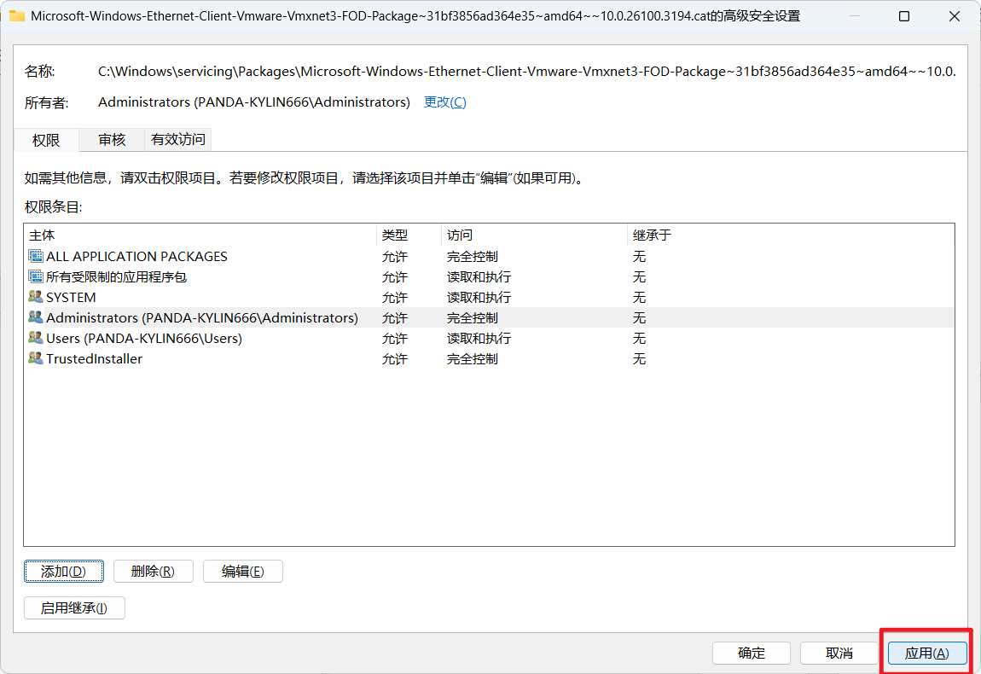Click the 删除(R) button
This screenshot has height=674, width=981.
click(154, 572)
